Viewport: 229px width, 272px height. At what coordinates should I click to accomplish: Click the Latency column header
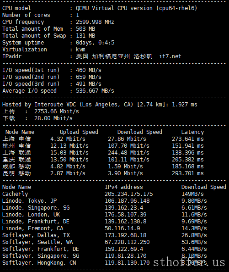pyautogui.click(x=192, y=132)
